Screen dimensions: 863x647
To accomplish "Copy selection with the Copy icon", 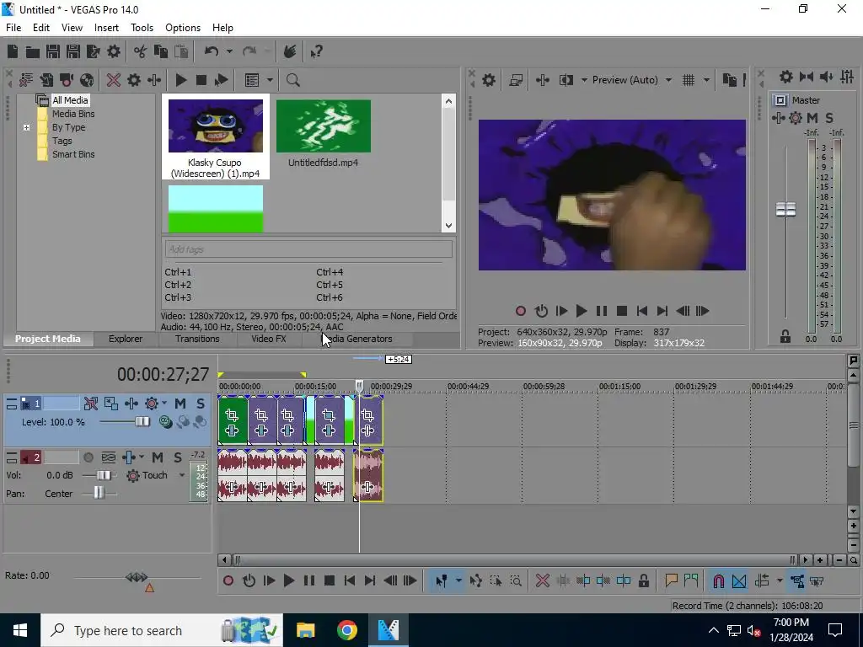I will 161,51.
